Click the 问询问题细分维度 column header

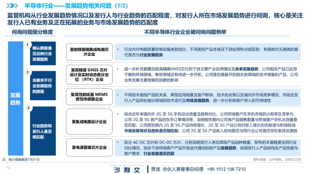coord(32,32)
